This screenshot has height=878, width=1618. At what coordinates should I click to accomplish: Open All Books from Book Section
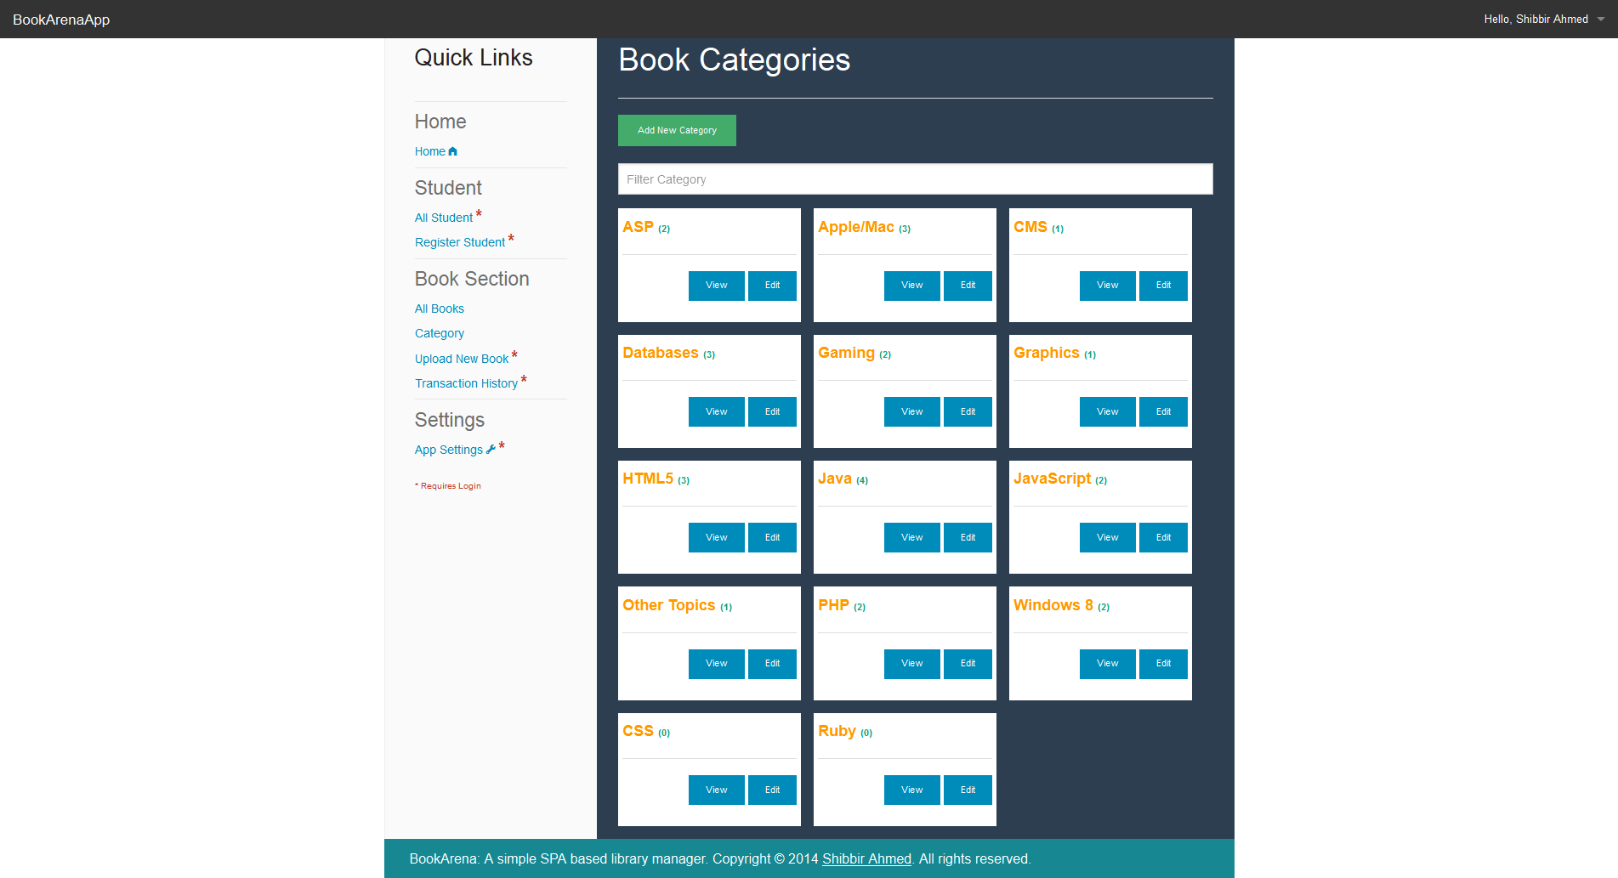coord(439,309)
